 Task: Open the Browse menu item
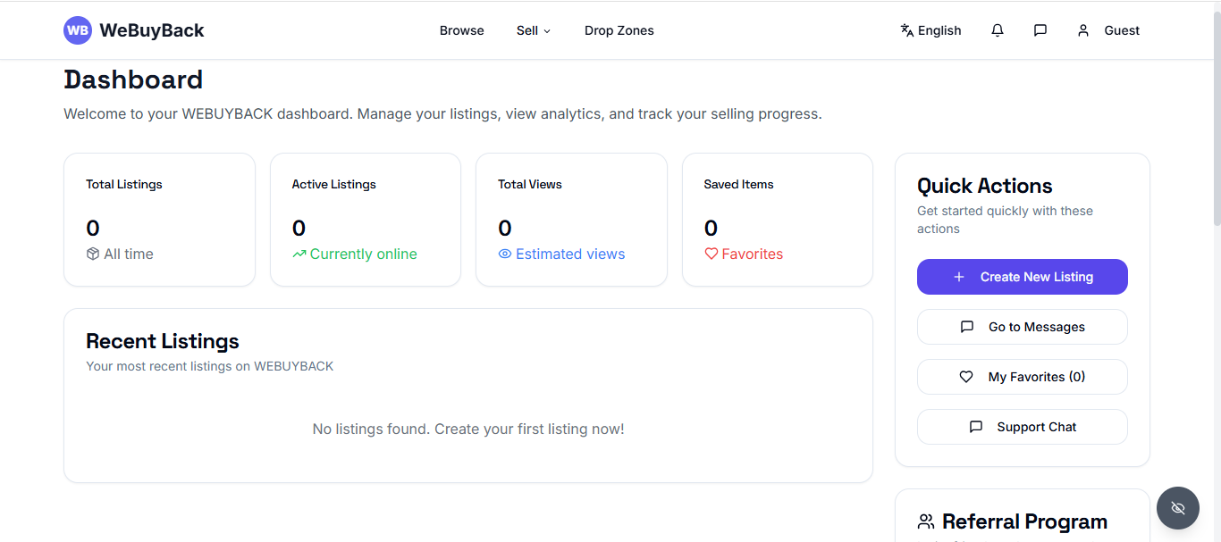click(462, 30)
